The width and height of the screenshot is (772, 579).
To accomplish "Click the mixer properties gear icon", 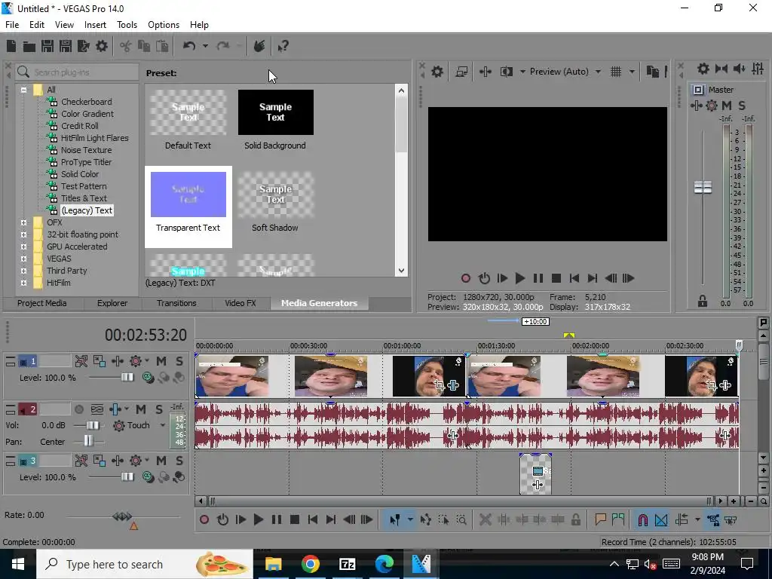I will pyautogui.click(x=703, y=69).
